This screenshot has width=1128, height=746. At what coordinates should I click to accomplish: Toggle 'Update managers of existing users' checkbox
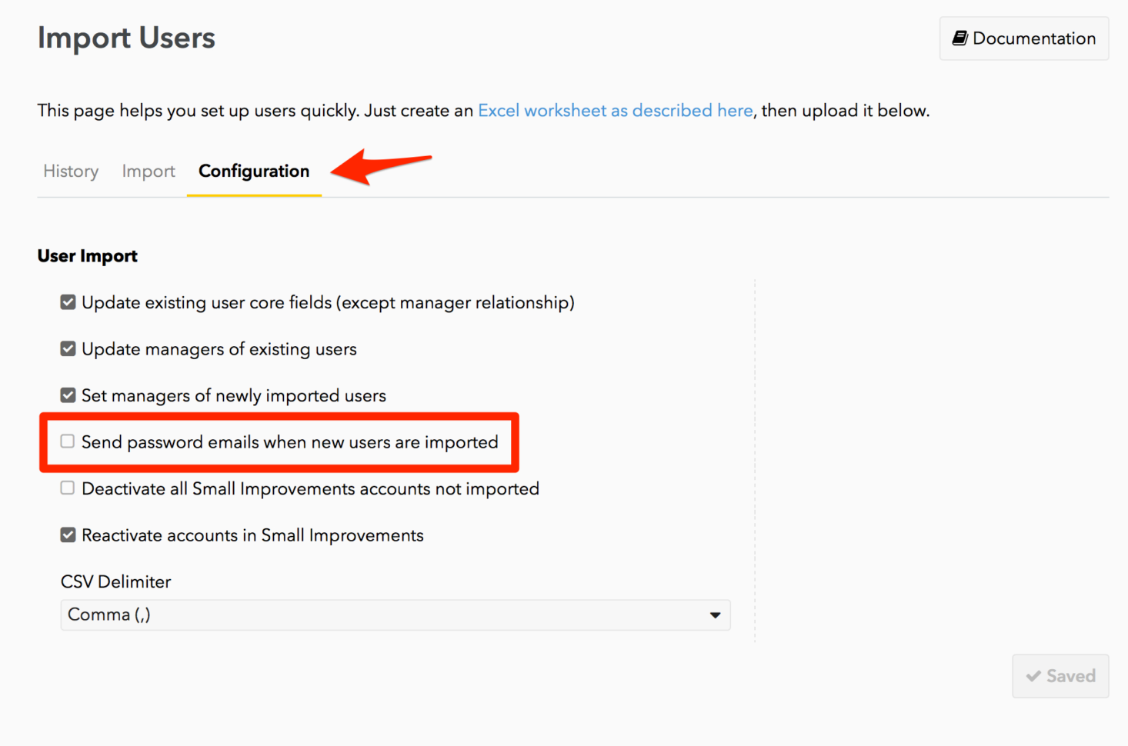pyautogui.click(x=68, y=349)
